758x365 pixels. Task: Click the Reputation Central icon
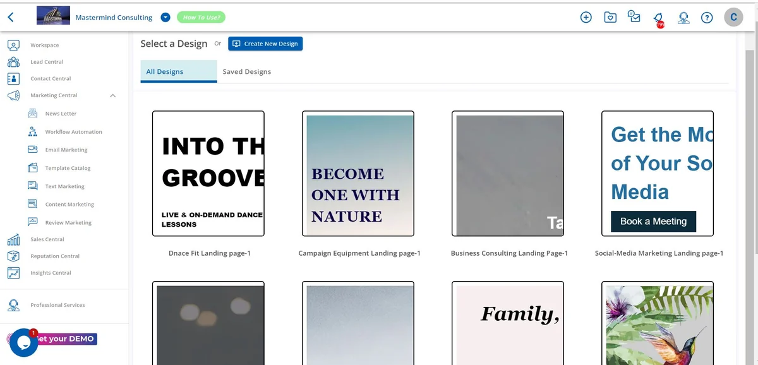pos(13,256)
